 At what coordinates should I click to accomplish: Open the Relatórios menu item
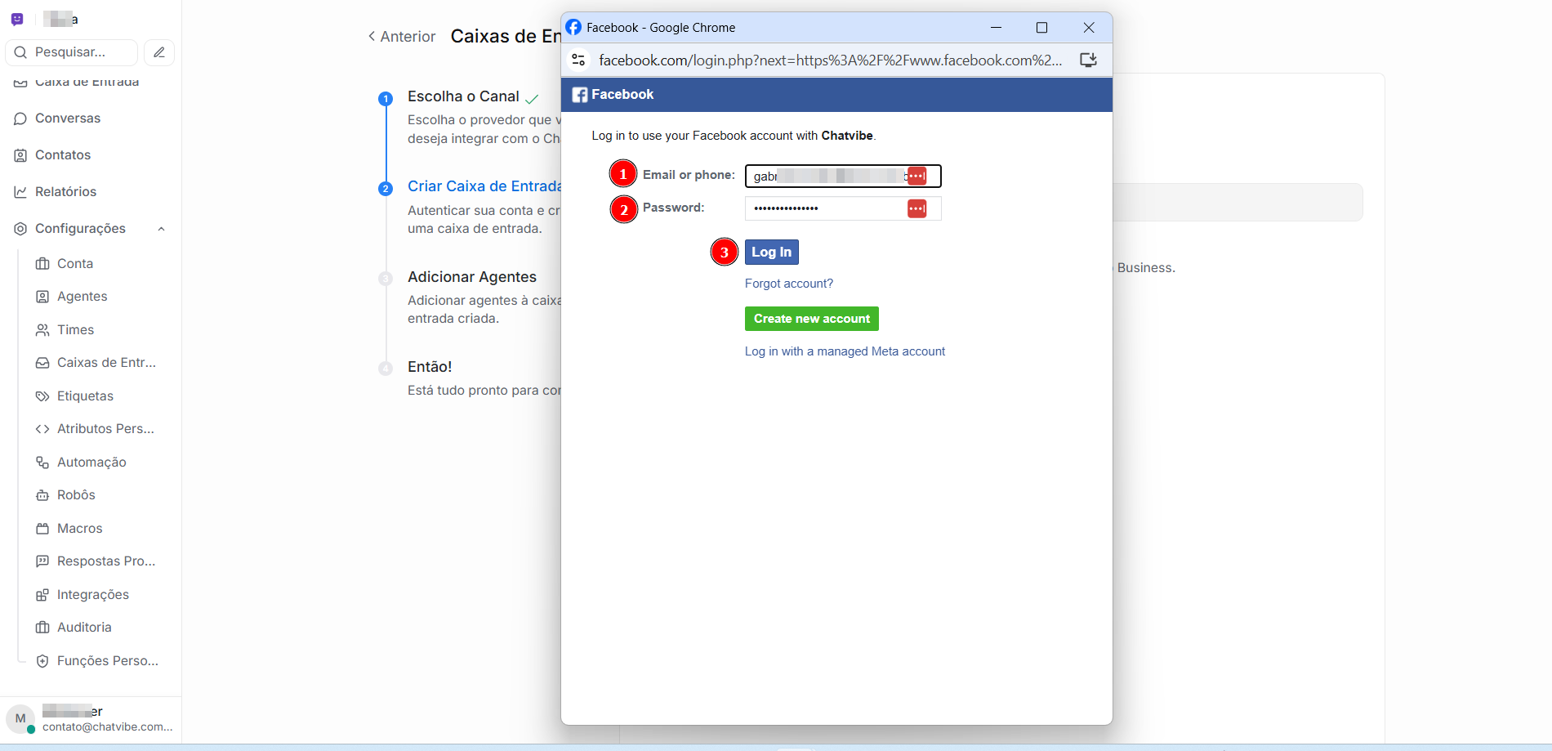[x=65, y=192]
